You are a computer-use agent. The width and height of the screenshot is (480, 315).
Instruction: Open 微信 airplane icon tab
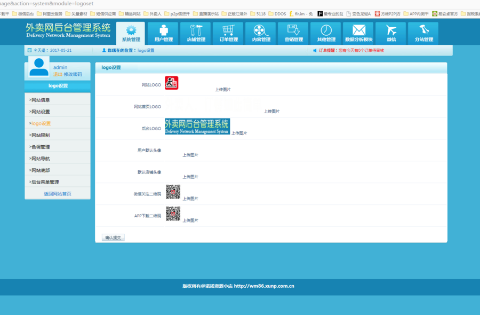[391, 34]
